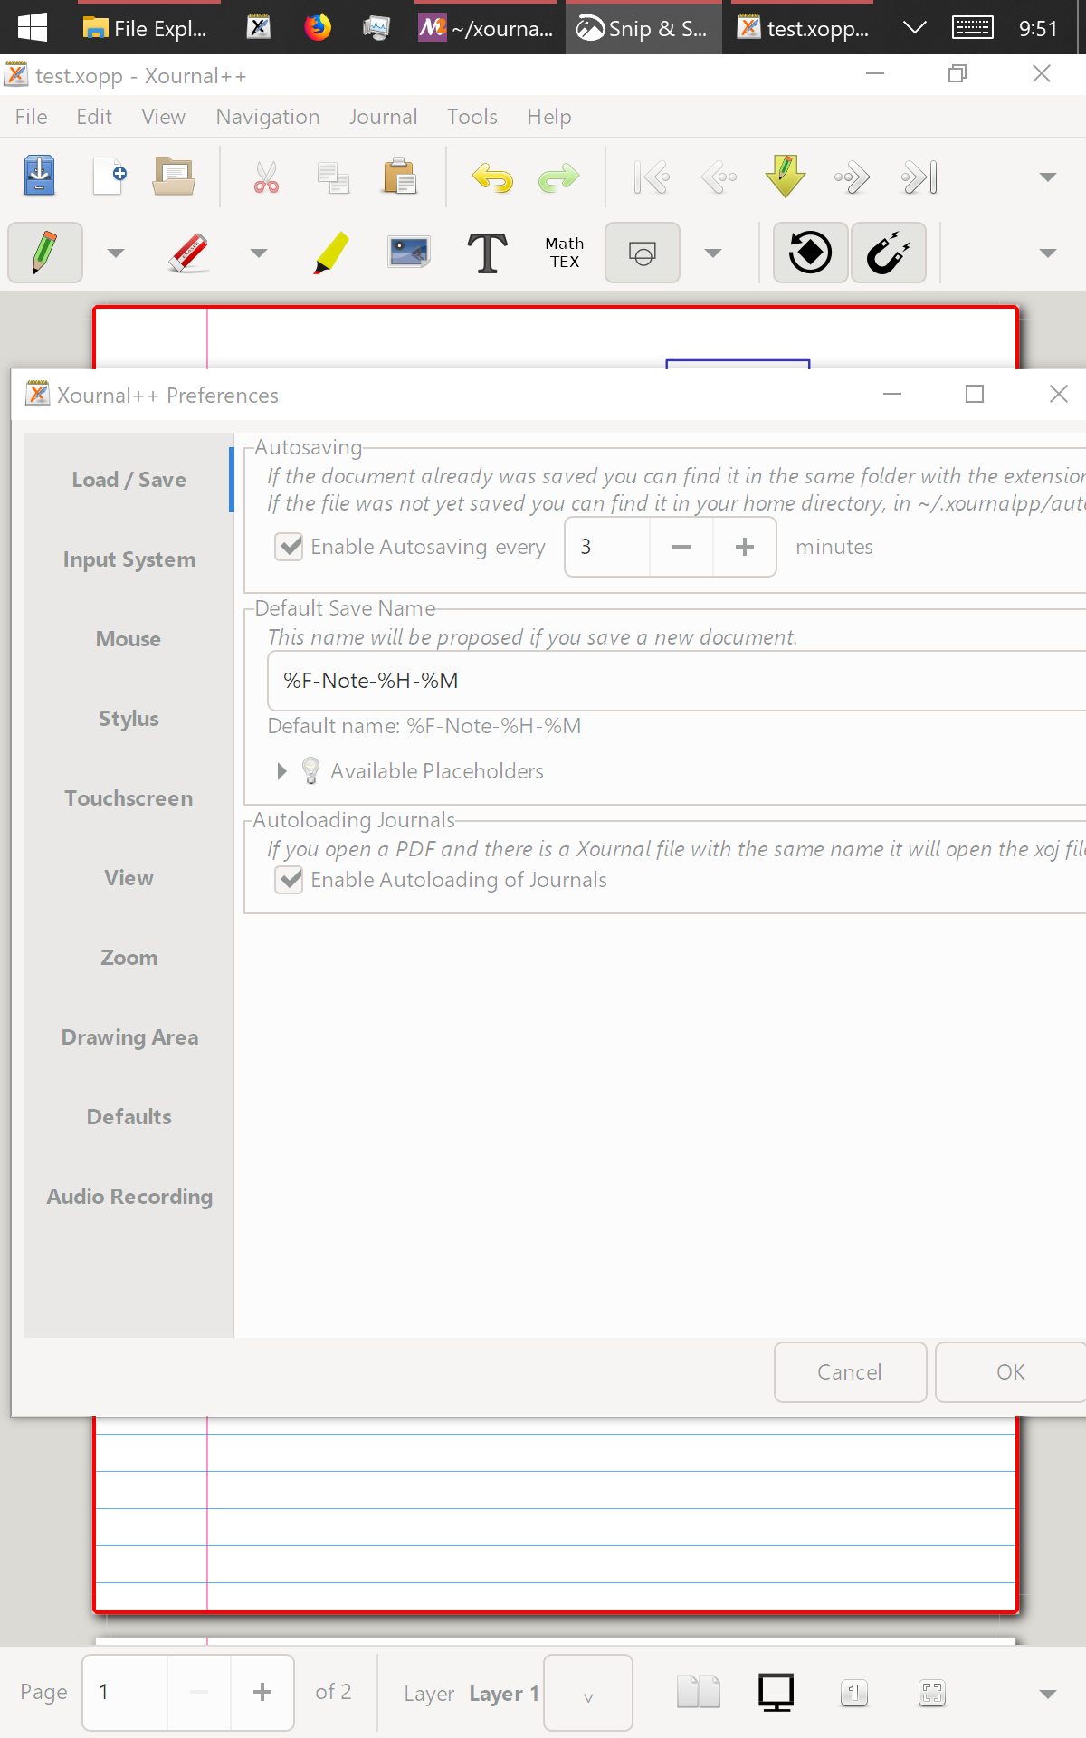The image size is (1086, 1738).
Task: Select the yellow Highlighter tool
Action: 331,253
